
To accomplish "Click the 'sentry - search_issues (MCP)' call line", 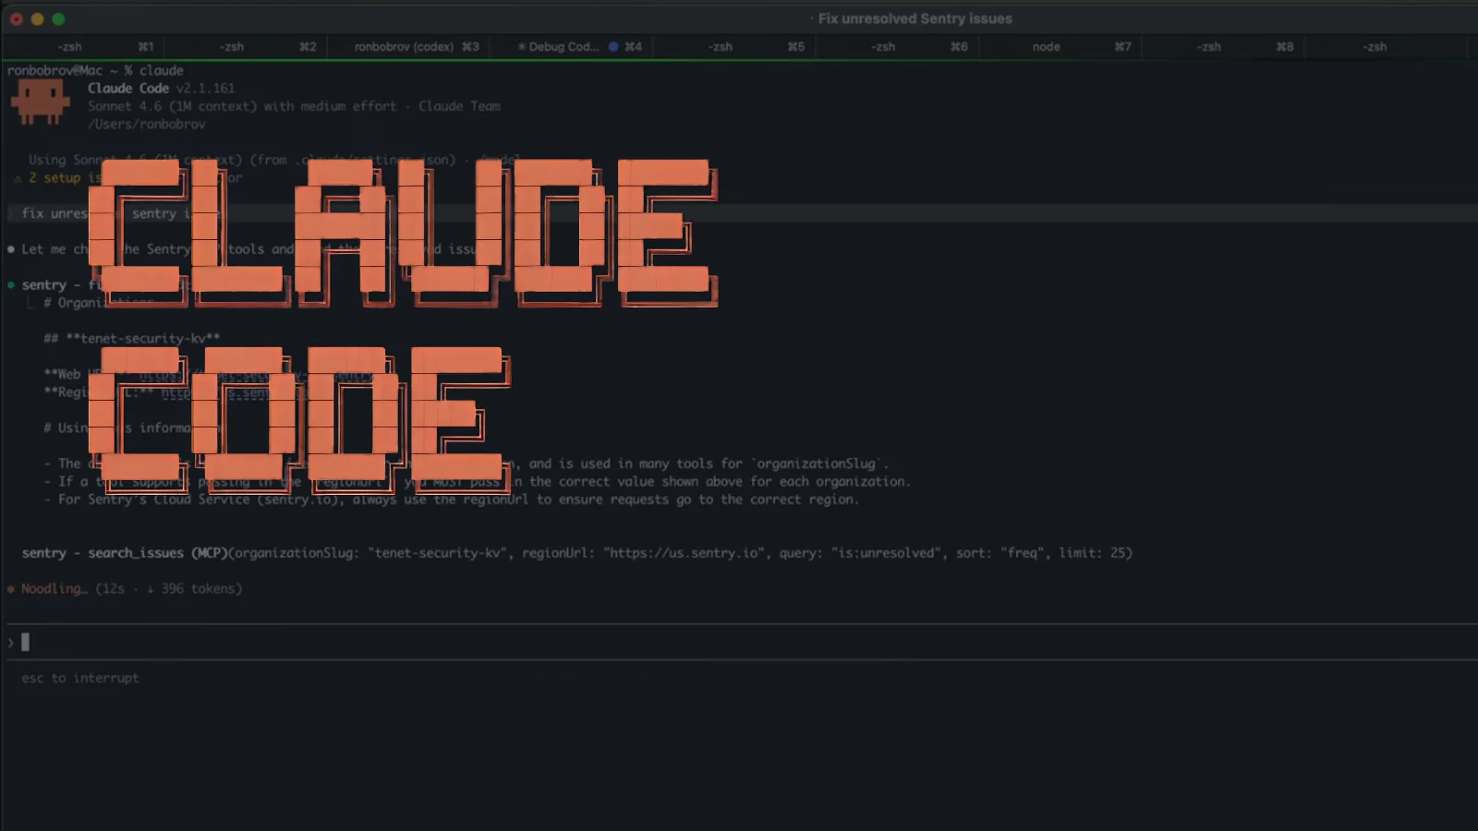I will (x=576, y=553).
